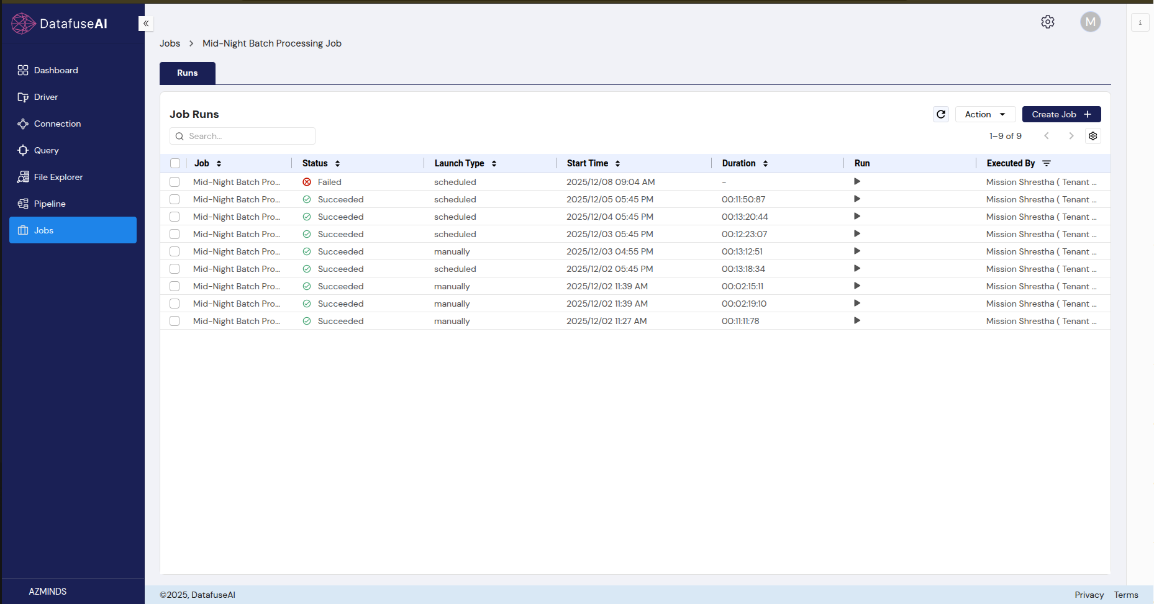Open table column settings gear icon
Viewport: 1154px width, 604px height.
(1093, 136)
